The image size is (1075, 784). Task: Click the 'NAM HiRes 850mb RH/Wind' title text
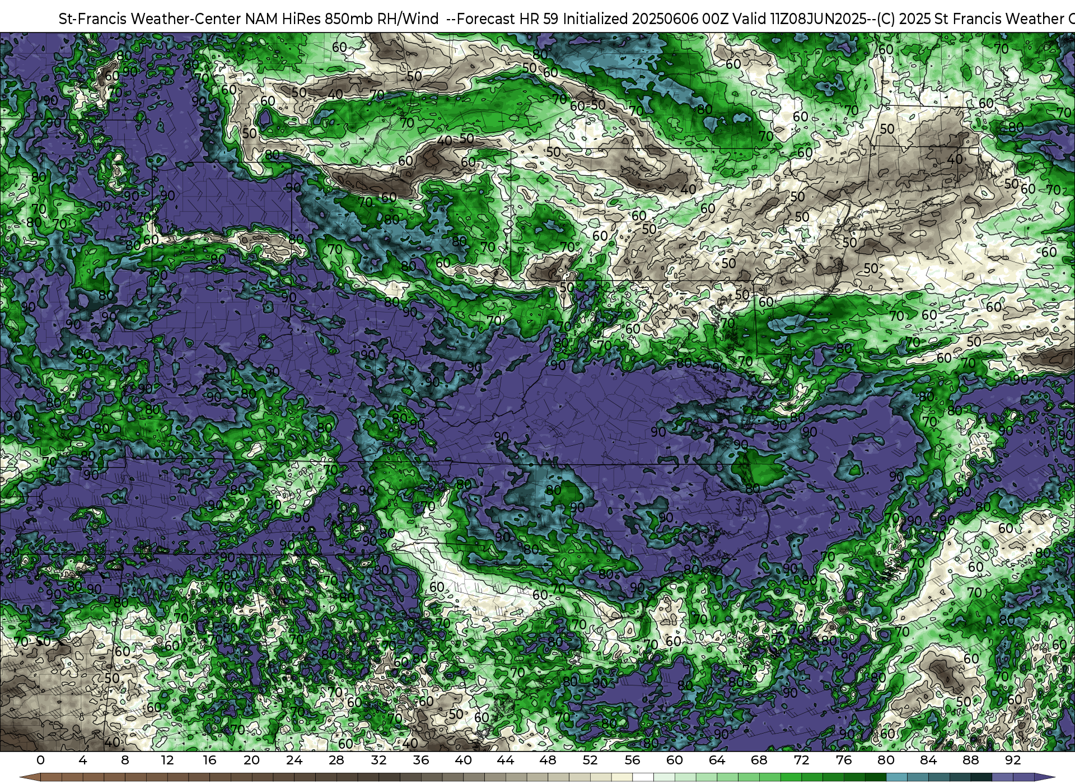tap(342, 19)
